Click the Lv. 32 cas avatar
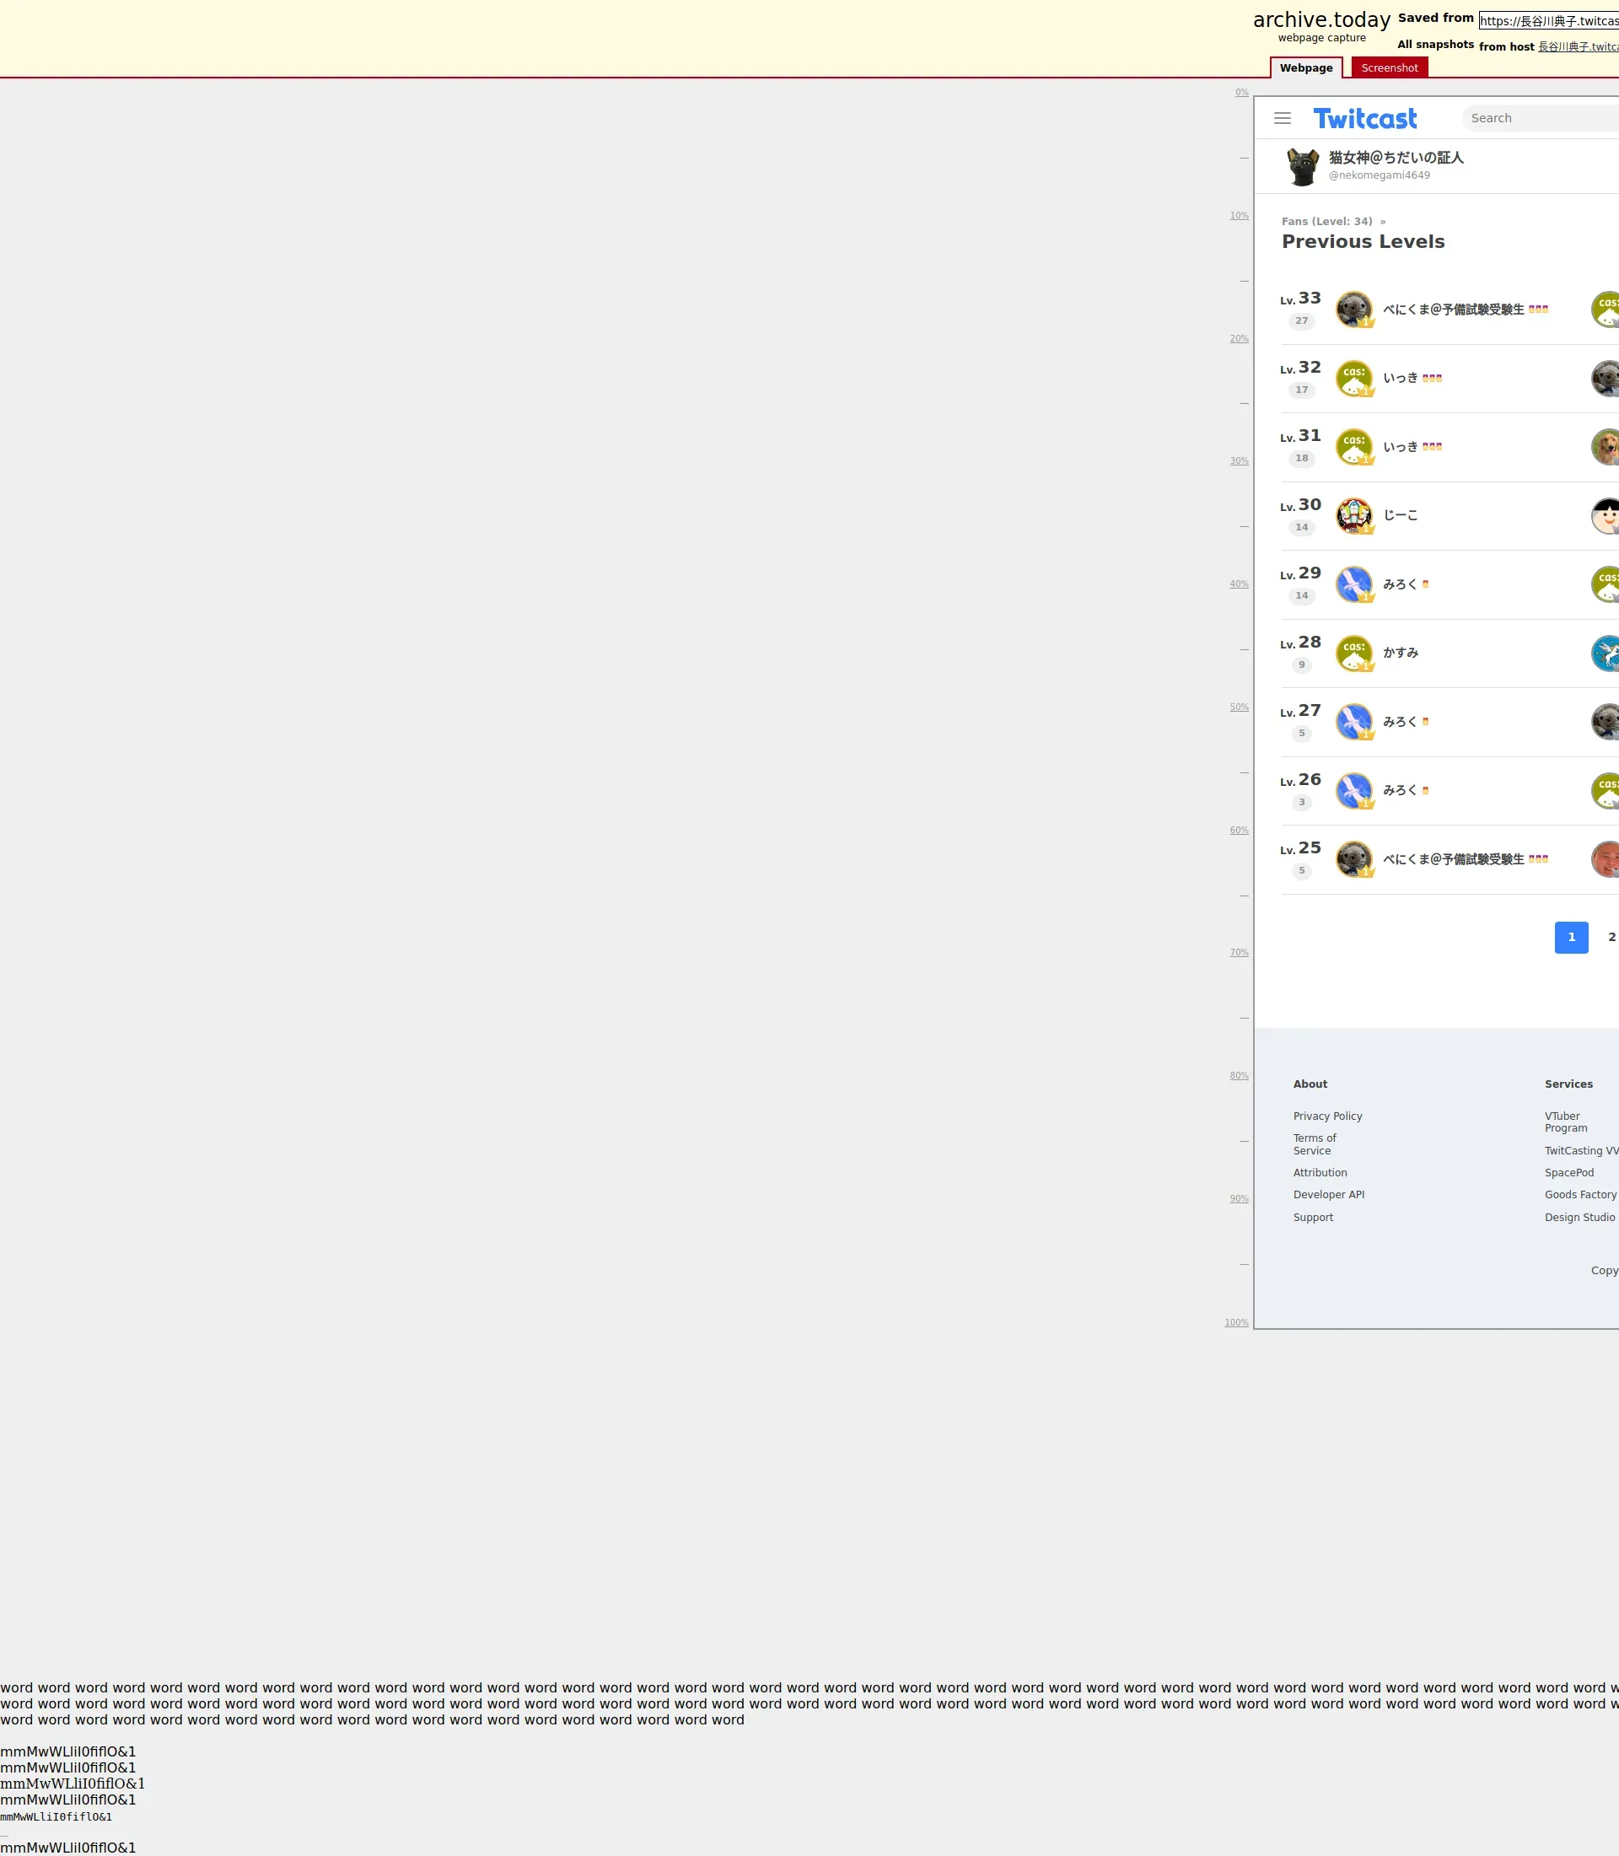This screenshot has height=1856, width=1619. 1353,379
